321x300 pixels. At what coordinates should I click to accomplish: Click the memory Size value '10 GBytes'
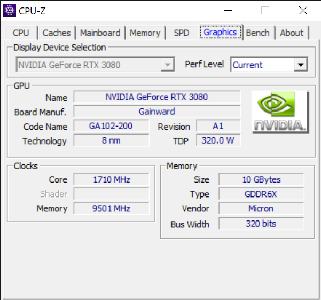pyautogui.click(x=261, y=179)
